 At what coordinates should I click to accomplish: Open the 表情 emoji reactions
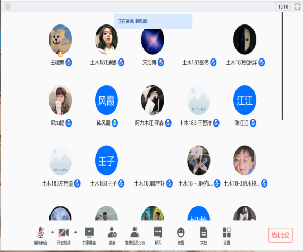(x=181, y=236)
